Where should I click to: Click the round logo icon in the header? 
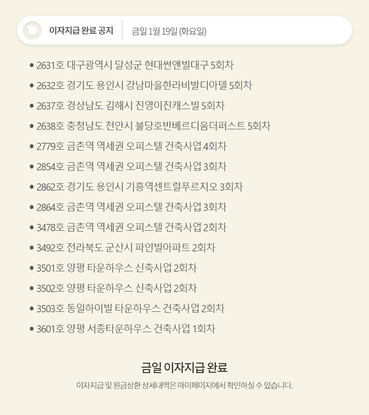tap(32, 31)
